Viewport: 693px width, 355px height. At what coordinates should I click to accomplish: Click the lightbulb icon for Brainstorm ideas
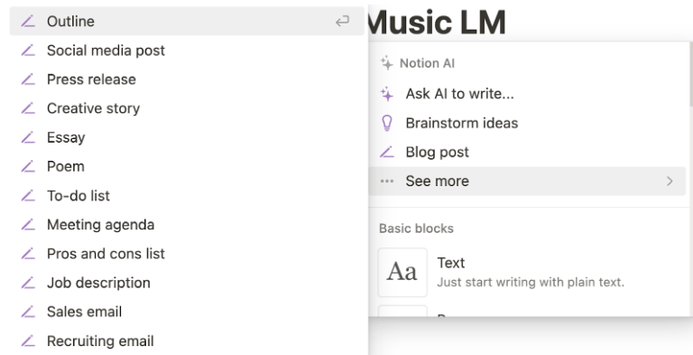[x=387, y=123]
